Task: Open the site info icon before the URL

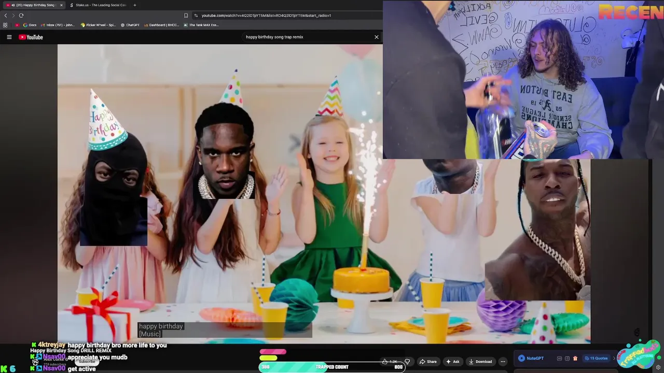Action: pyautogui.click(x=196, y=16)
